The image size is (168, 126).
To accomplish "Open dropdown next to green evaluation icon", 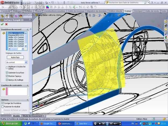I will pos(77,7).
